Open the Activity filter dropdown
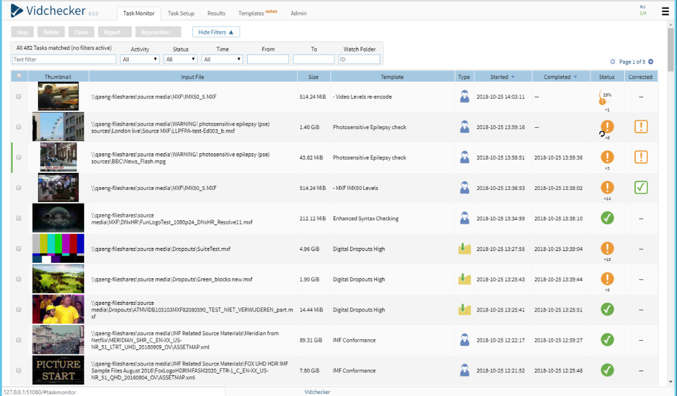The height and width of the screenshot is (396, 677). 139,58
